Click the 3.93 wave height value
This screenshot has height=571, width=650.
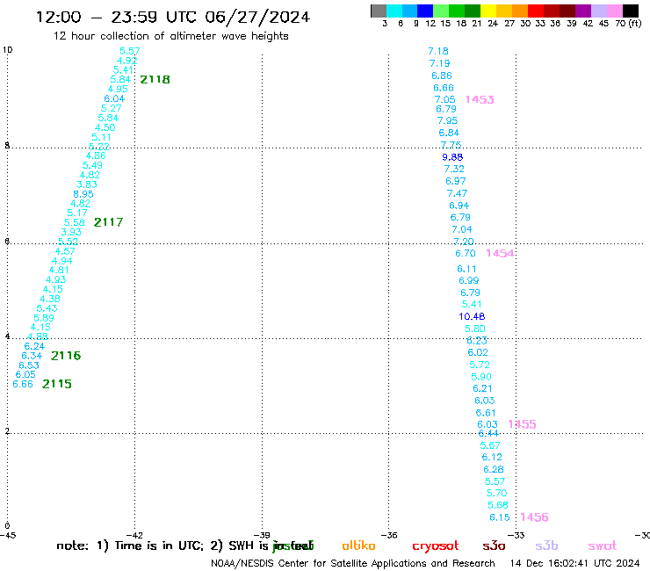71,232
